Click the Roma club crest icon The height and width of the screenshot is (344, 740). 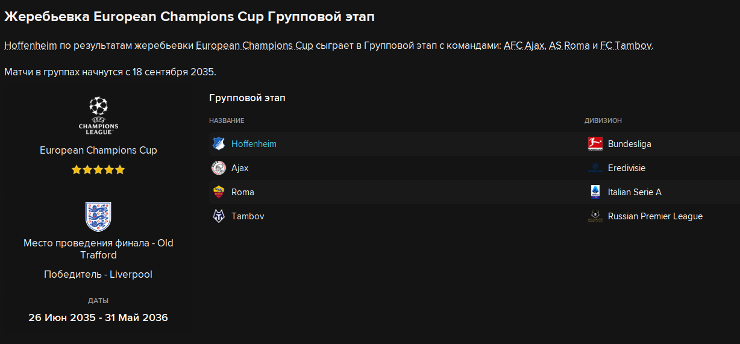click(218, 192)
